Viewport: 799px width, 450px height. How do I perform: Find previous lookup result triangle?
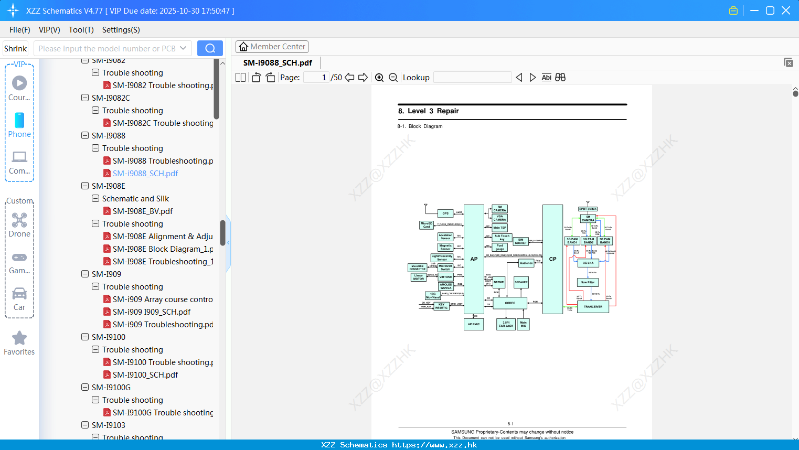pos(519,78)
